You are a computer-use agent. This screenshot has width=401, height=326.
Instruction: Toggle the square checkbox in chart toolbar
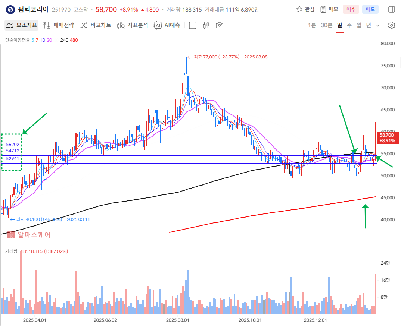point(193,25)
